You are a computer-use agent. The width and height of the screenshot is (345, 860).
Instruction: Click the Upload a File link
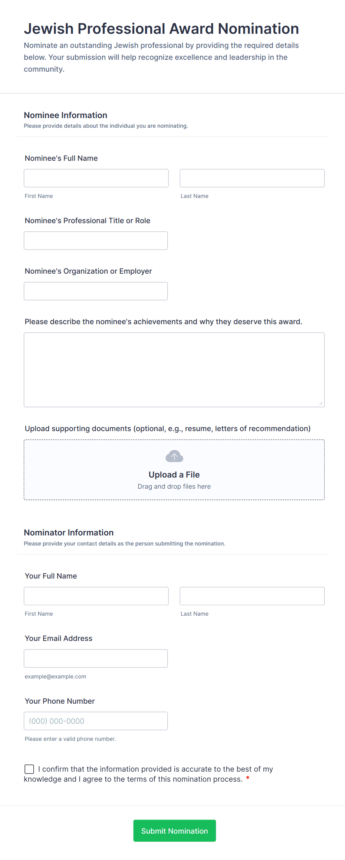pos(174,474)
